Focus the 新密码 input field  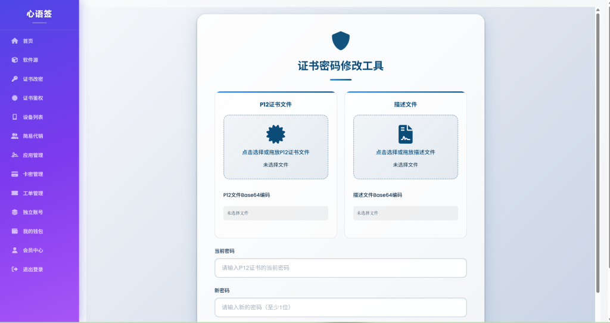point(341,308)
